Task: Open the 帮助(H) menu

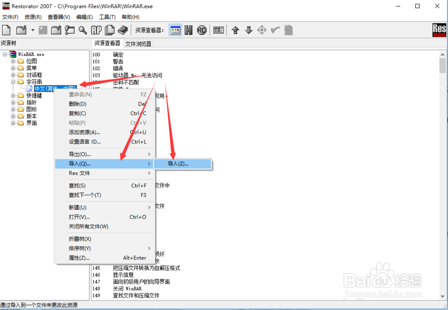Action: pyautogui.click(x=130, y=17)
